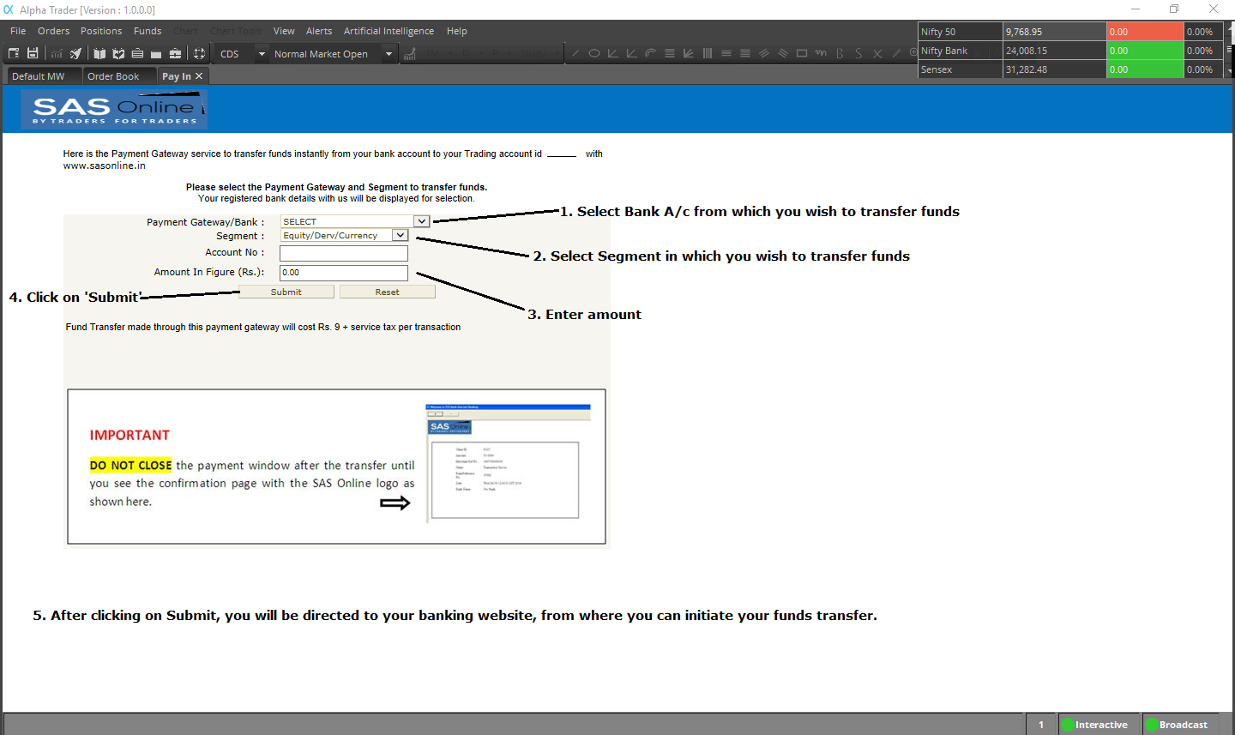Click the S sell marker tool
The width and height of the screenshot is (1235, 735).
click(858, 53)
